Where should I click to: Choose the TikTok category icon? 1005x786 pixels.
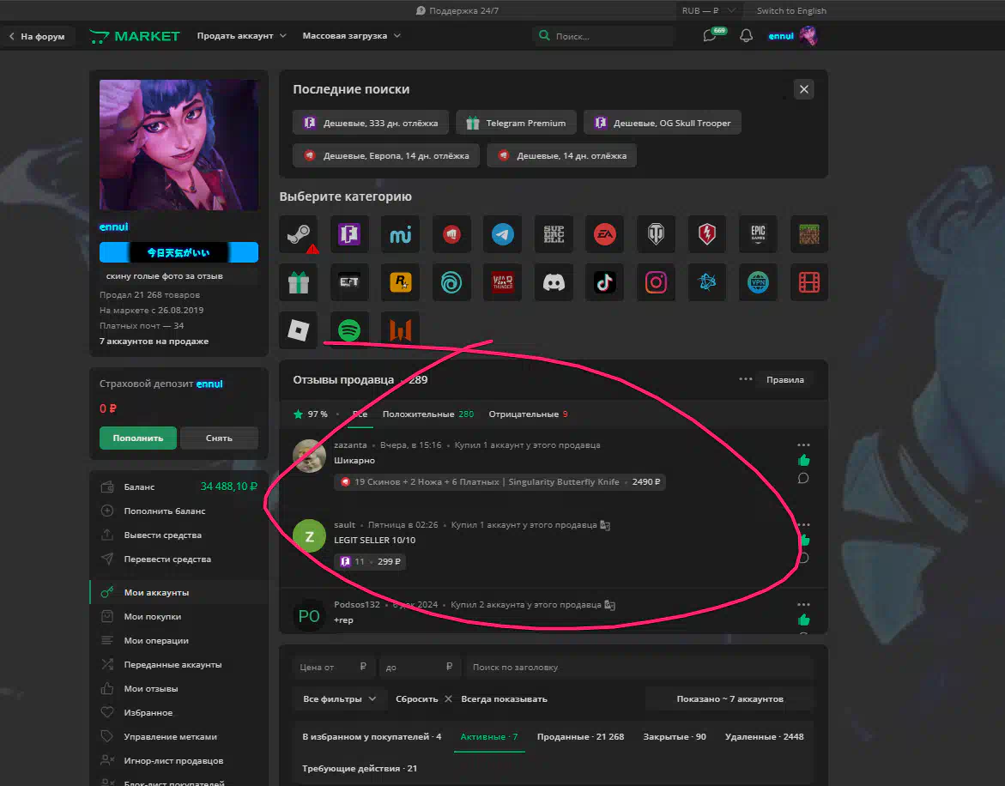click(604, 282)
